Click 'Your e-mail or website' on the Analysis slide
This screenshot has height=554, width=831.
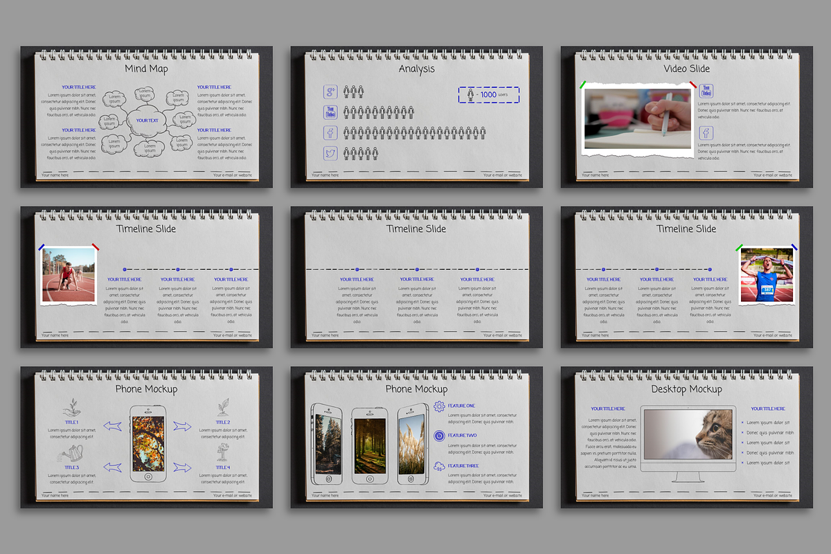503,175
